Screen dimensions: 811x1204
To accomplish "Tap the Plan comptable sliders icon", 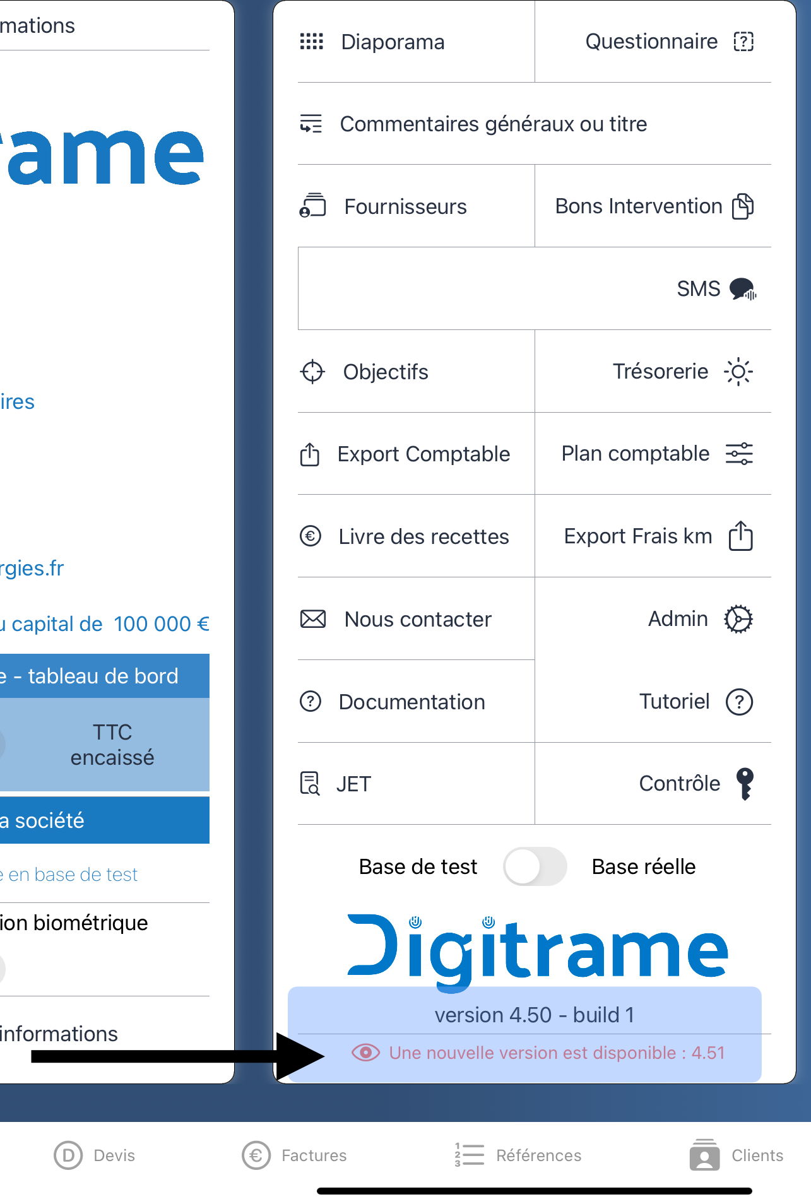I will click(739, 454).
